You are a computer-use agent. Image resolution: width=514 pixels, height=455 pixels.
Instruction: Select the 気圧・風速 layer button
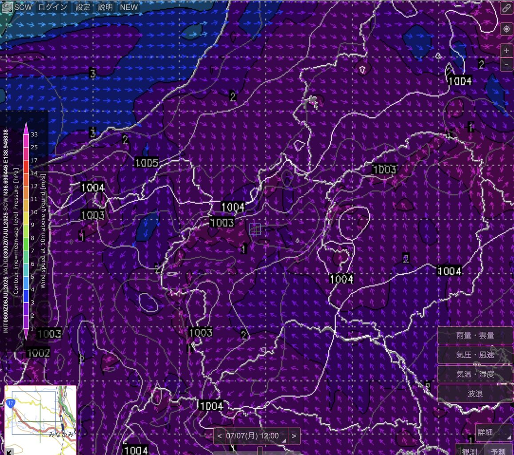475,355
